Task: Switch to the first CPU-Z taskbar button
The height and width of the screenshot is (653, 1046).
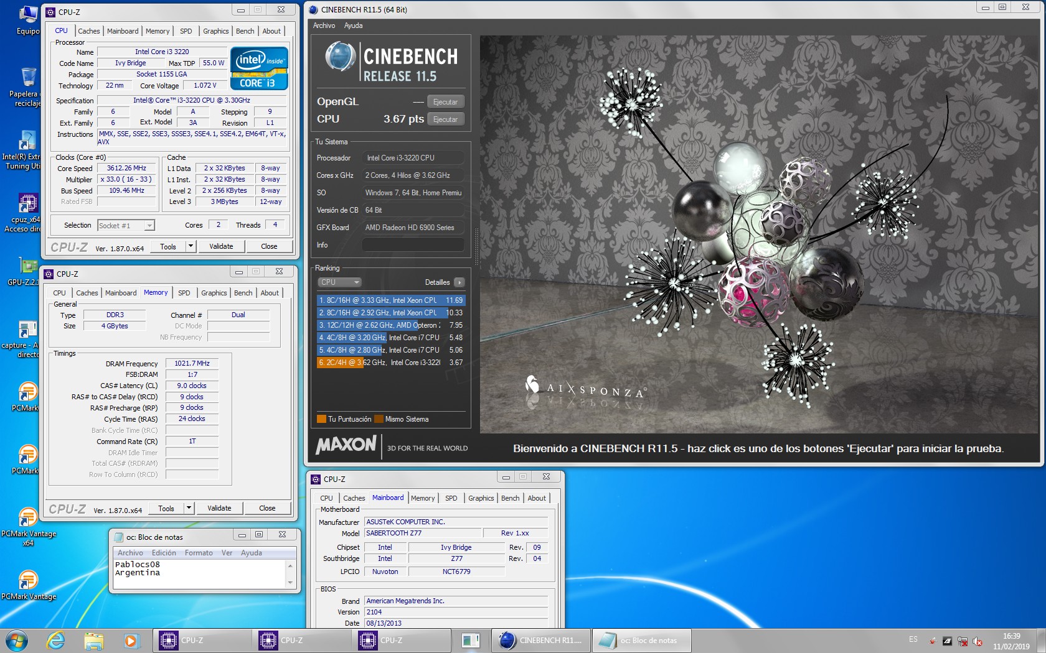Action: tap(202, 640)
